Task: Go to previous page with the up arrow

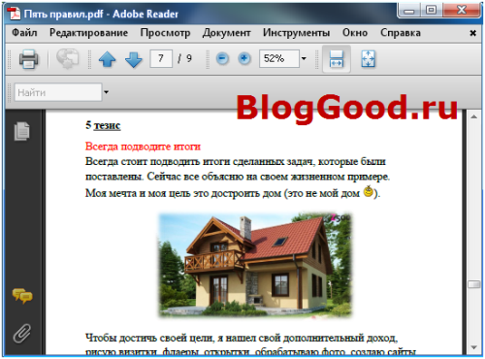Action: pyautogui.click(x=107, y=59)
